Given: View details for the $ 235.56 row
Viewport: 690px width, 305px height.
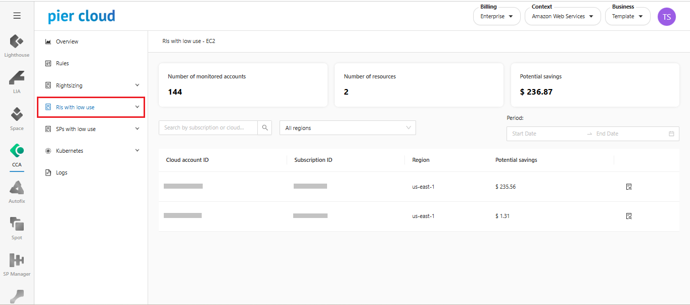Looking at the screenshot, I should click(629, 187).
